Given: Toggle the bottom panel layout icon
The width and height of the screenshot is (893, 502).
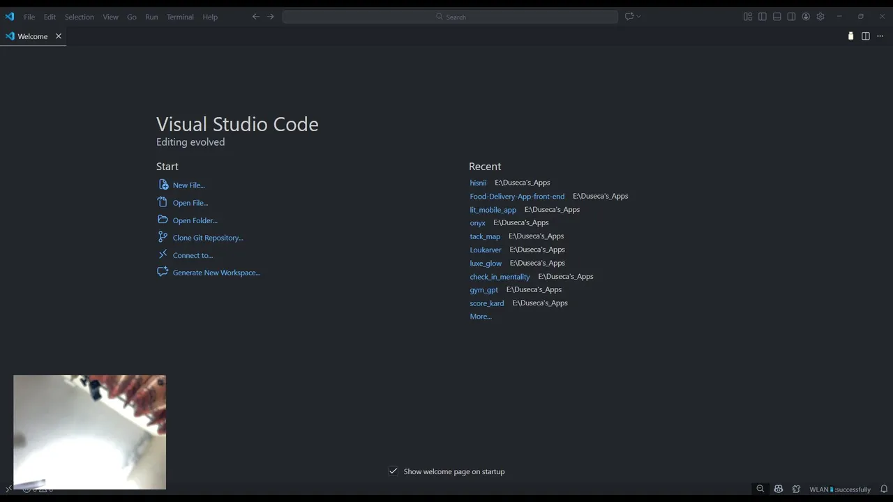Looking at the screenshot, I should tap(776, 17).
